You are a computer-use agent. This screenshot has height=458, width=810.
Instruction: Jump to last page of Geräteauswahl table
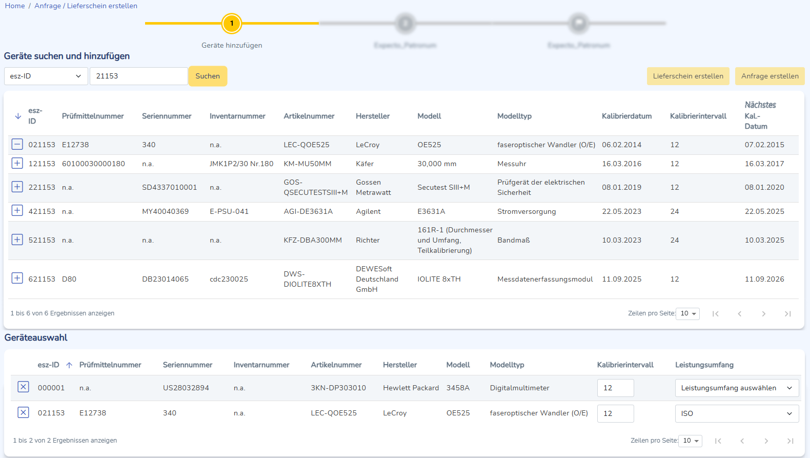[790, 441]
